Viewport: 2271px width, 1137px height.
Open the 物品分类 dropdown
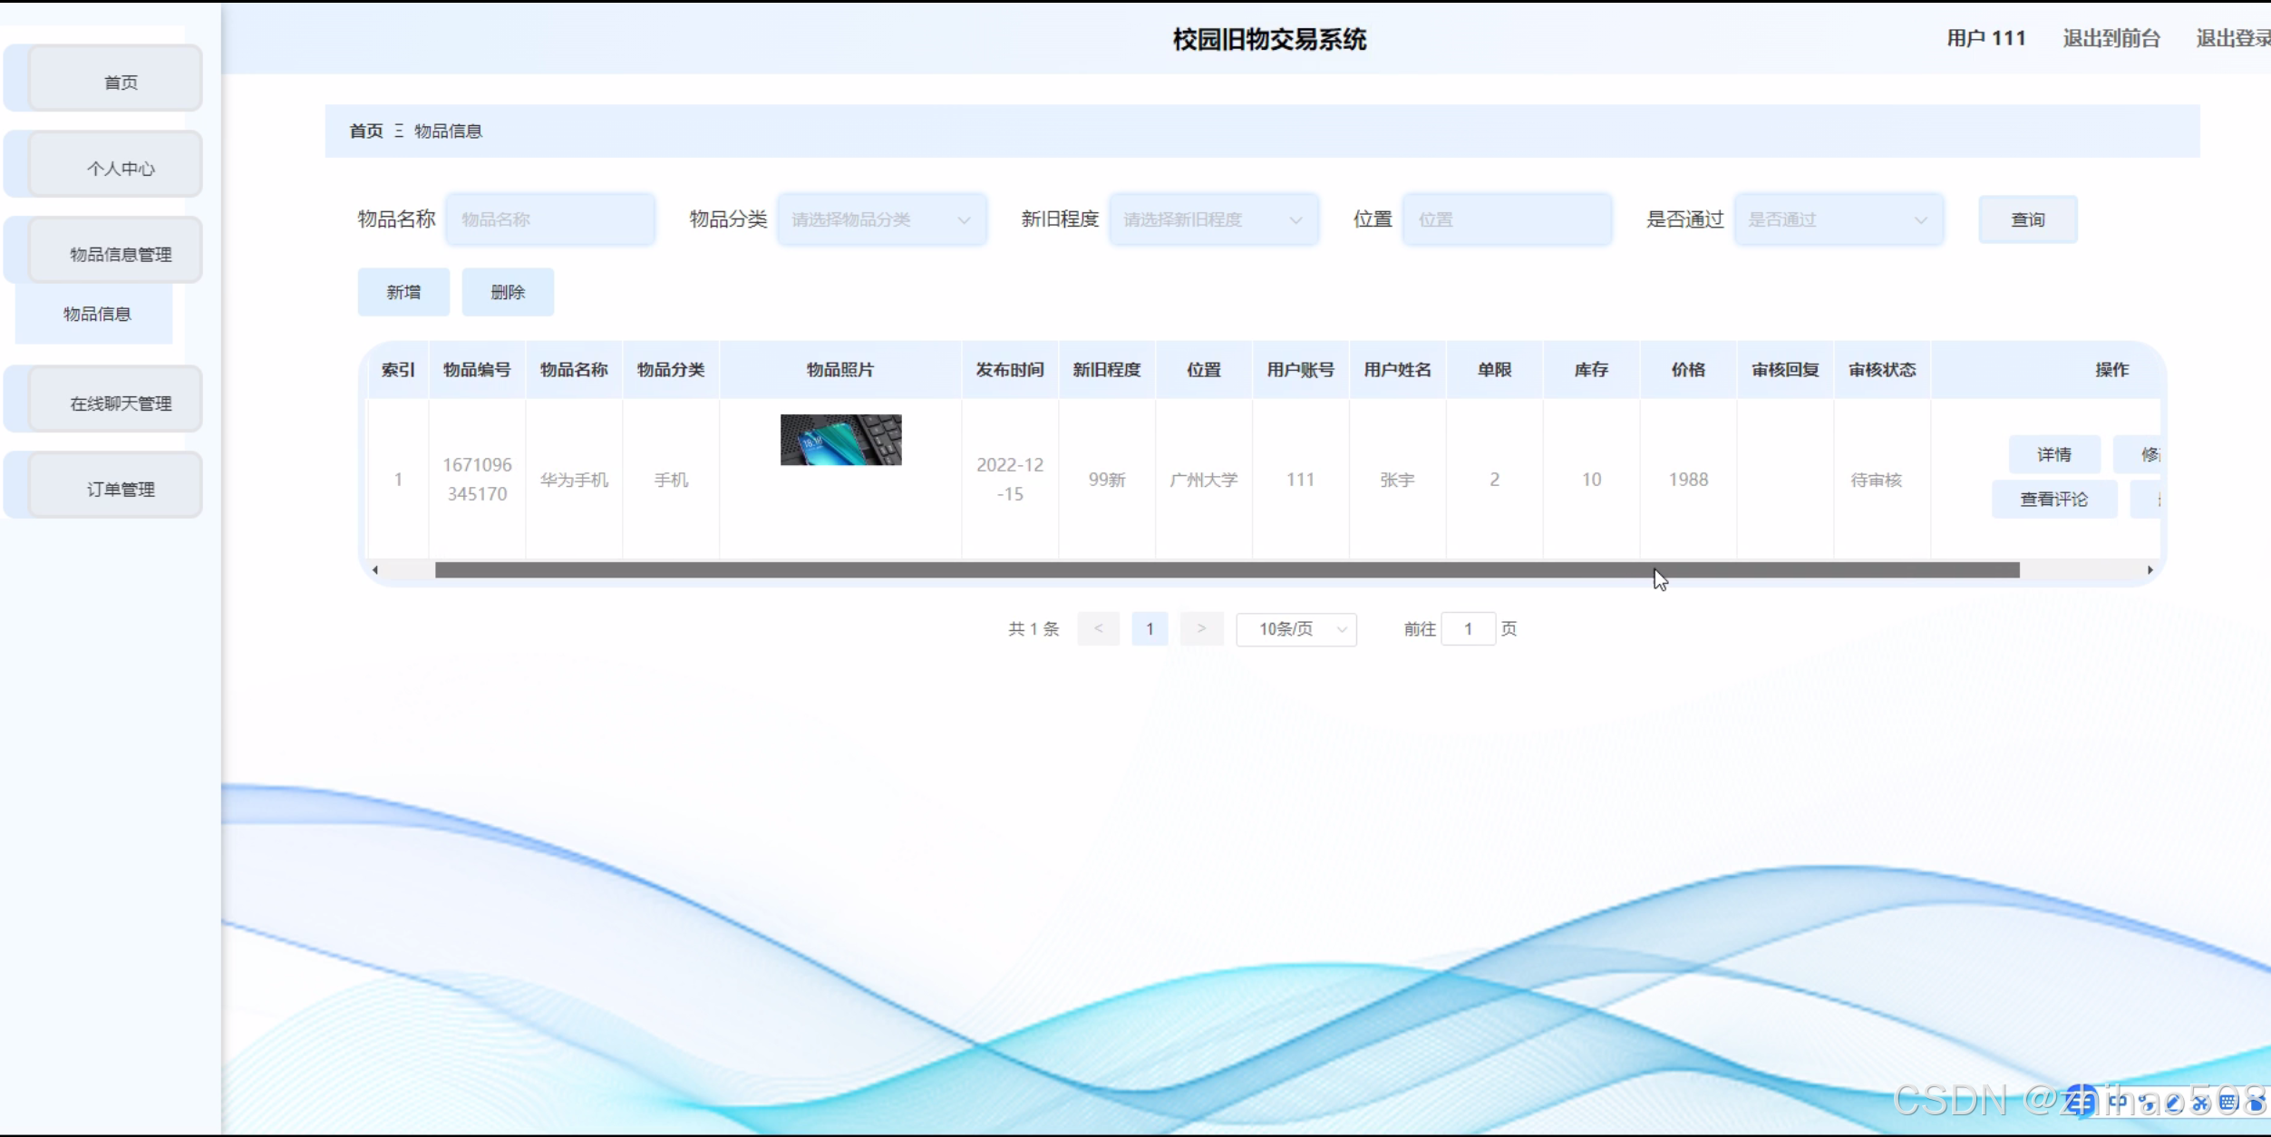click(881, 219)
